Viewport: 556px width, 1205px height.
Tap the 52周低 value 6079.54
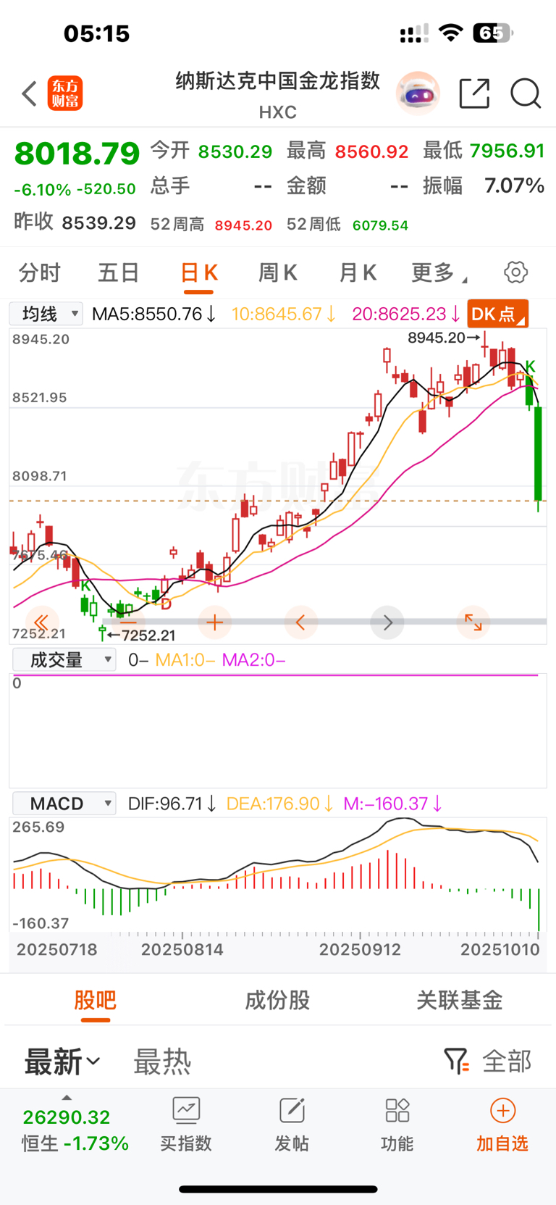[380, 225]
